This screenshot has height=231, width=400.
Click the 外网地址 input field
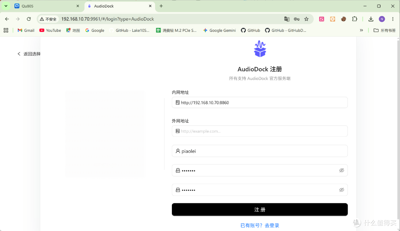[260, 131]
